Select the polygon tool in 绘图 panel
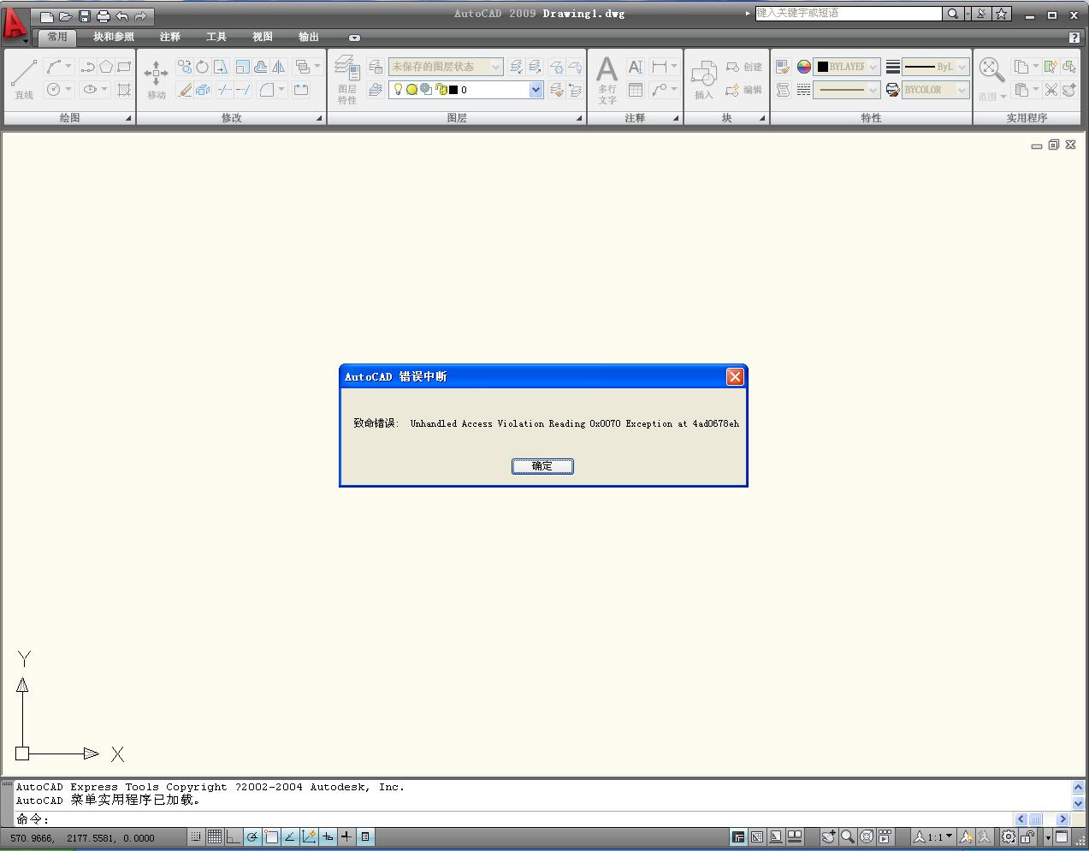Screen dimensions: 1089x851 pyautogui.click(x=106, y=67)
